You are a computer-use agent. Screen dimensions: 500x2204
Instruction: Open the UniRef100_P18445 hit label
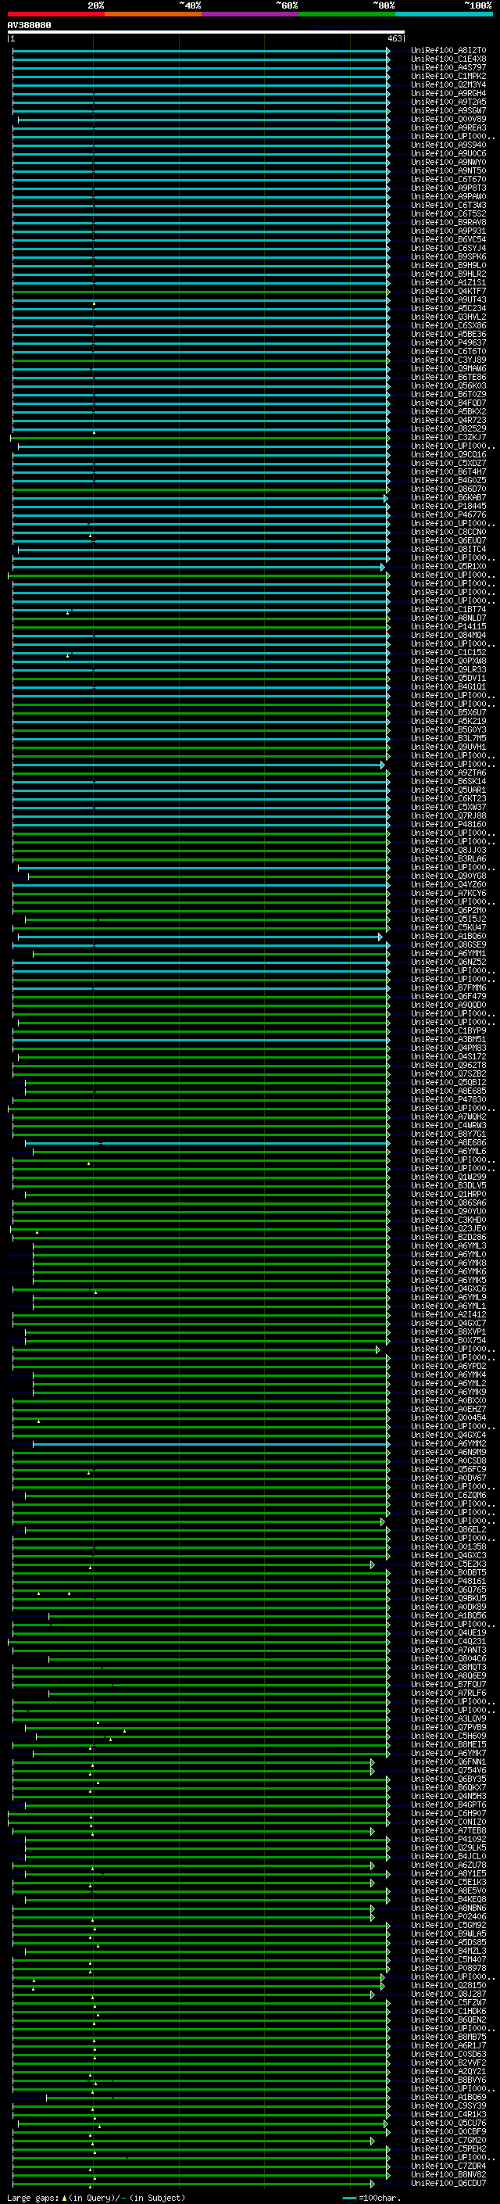point(448,507)
